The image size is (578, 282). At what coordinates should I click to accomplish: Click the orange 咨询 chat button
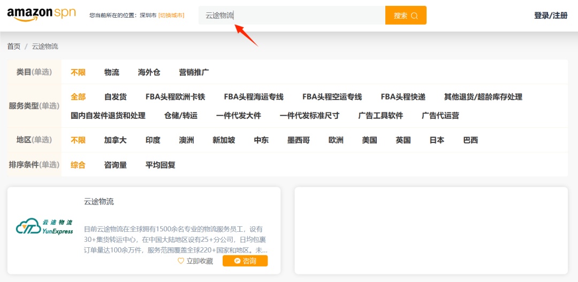[x=245, y=261]
